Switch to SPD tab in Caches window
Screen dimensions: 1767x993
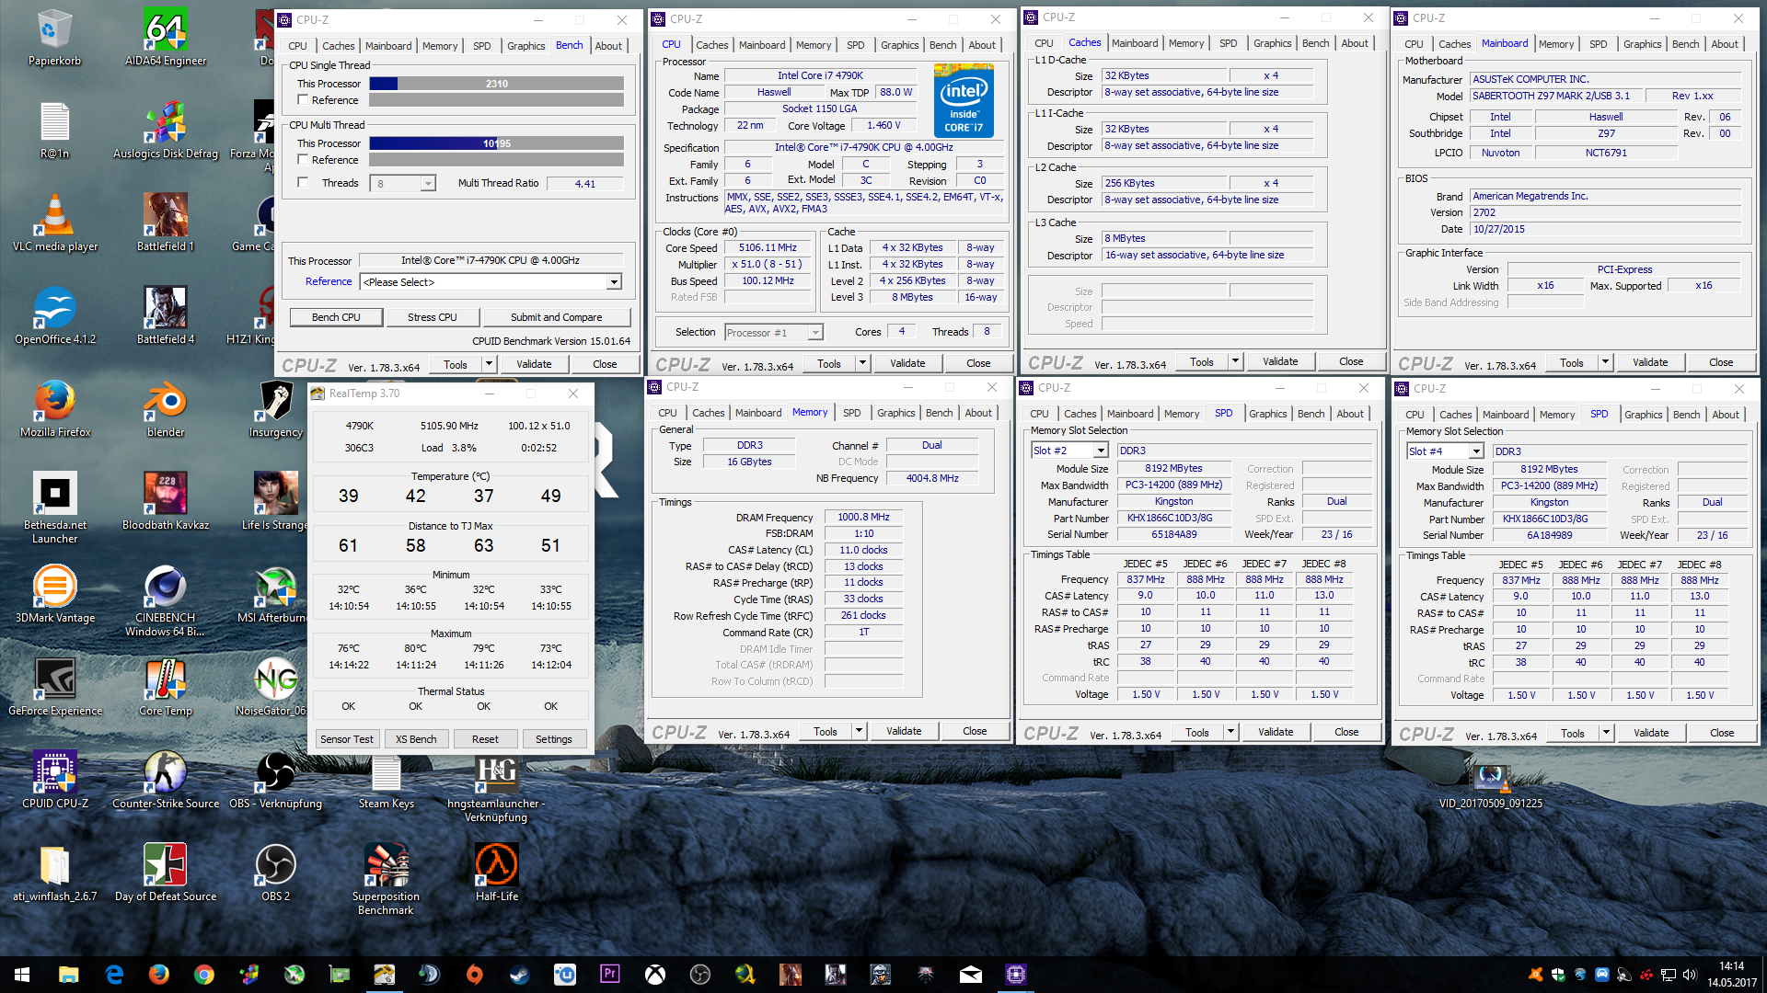point(1228,43)
